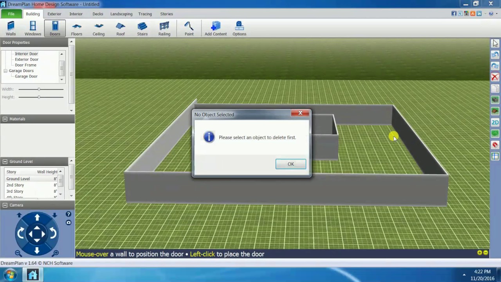Switch to the Decks tab
The image size is (501, 282).
(x=98, y=14)
